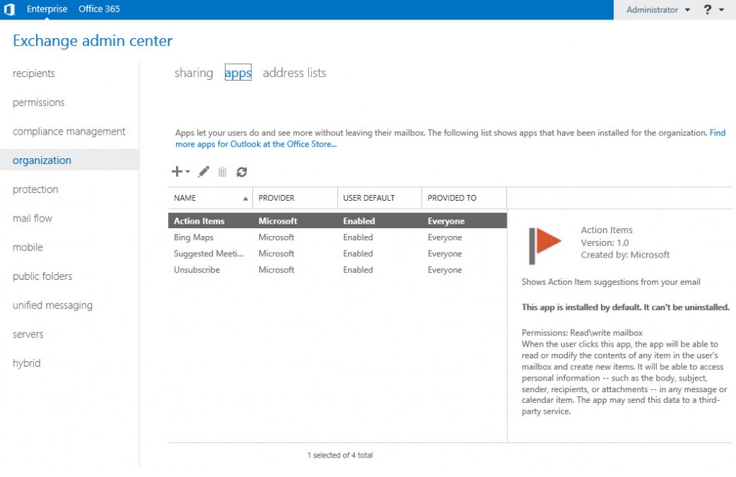Open the Administrator account dropdown

[658, 9]
